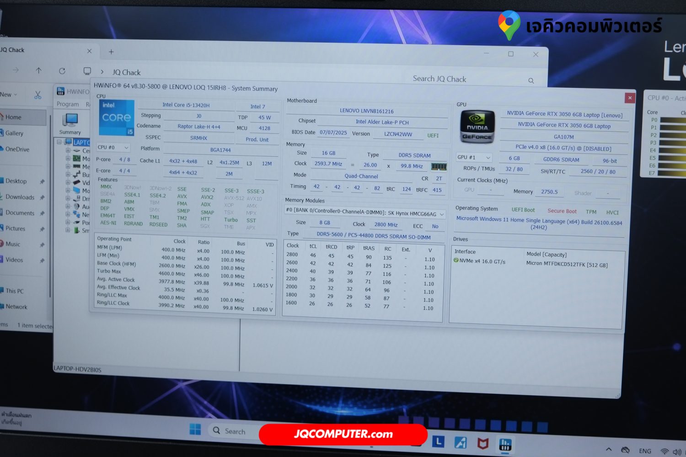Click the memory chip icon beside 99.8 MHz
Viewport: 686px width, 457px height.
439,166
